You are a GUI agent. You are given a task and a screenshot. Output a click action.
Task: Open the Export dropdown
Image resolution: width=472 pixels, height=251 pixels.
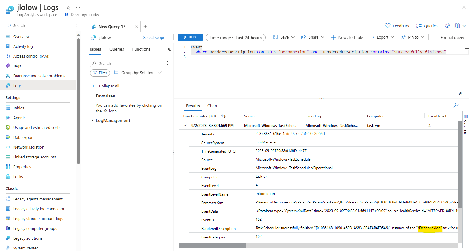382,37
